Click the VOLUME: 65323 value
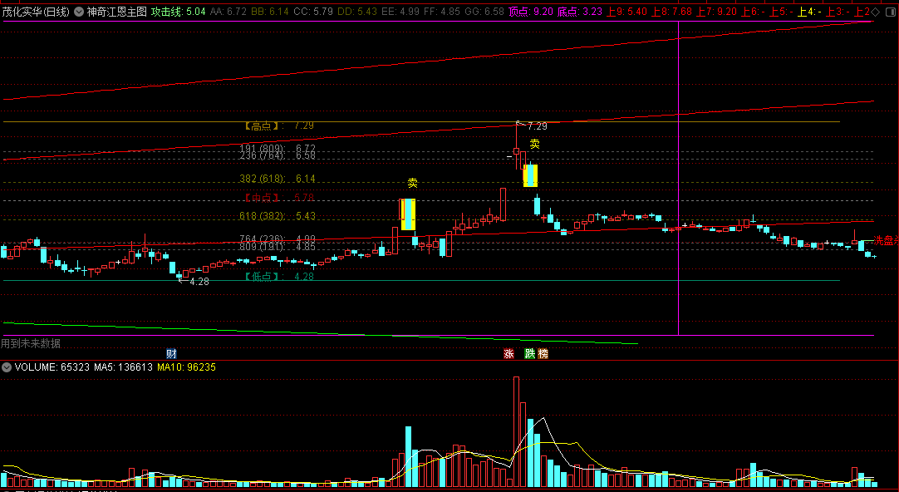 [52, 367]
